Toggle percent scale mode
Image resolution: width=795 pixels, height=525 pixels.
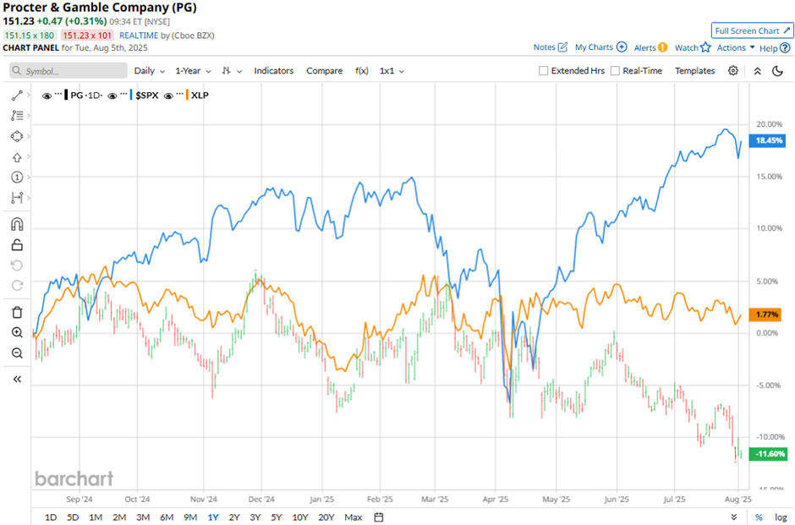(759, 517)
